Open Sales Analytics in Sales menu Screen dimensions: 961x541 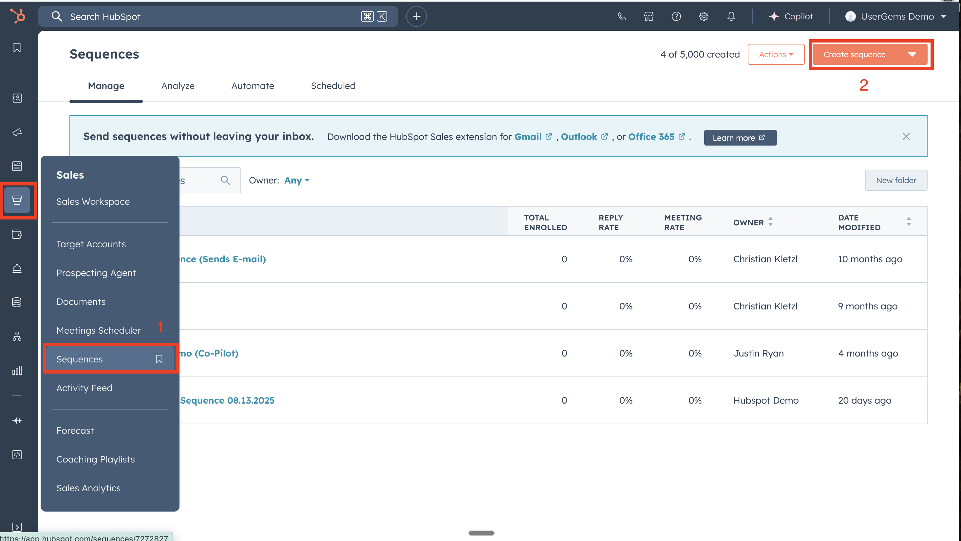[88, 488]
